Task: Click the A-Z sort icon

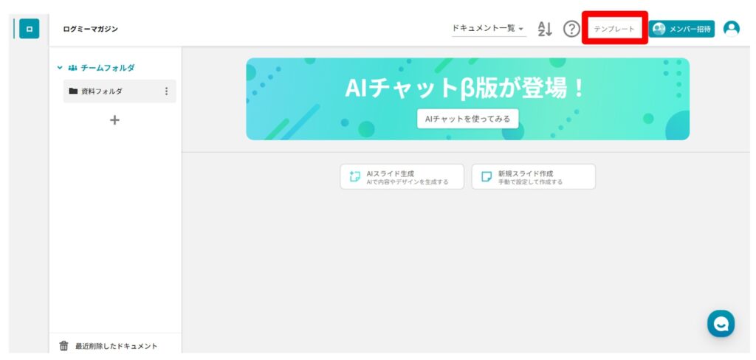Action: click(x=545, y=29)
